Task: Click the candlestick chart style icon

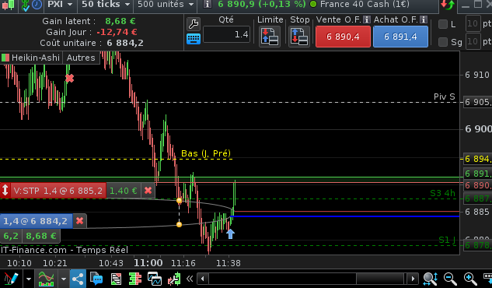Action: click(x=8, y=5)
